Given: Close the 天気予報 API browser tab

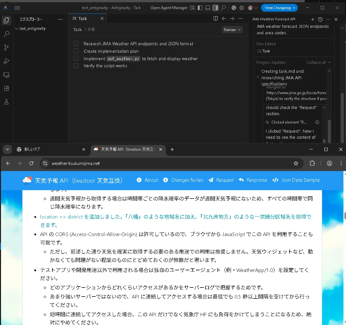Looking at the screenshot, I should click(161, 149).
